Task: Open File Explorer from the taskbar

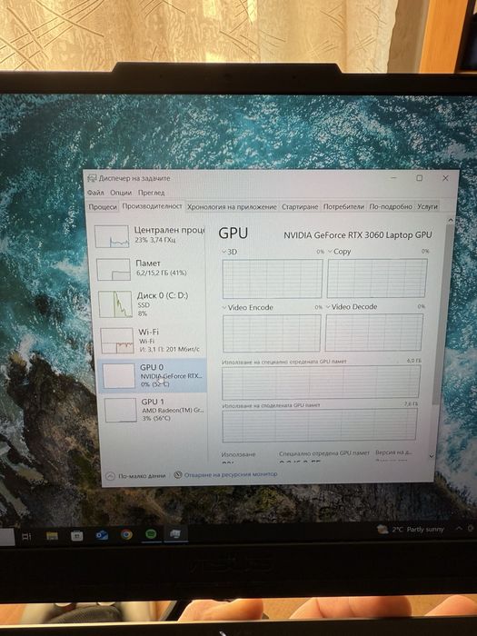Action: tap(52, 536)
